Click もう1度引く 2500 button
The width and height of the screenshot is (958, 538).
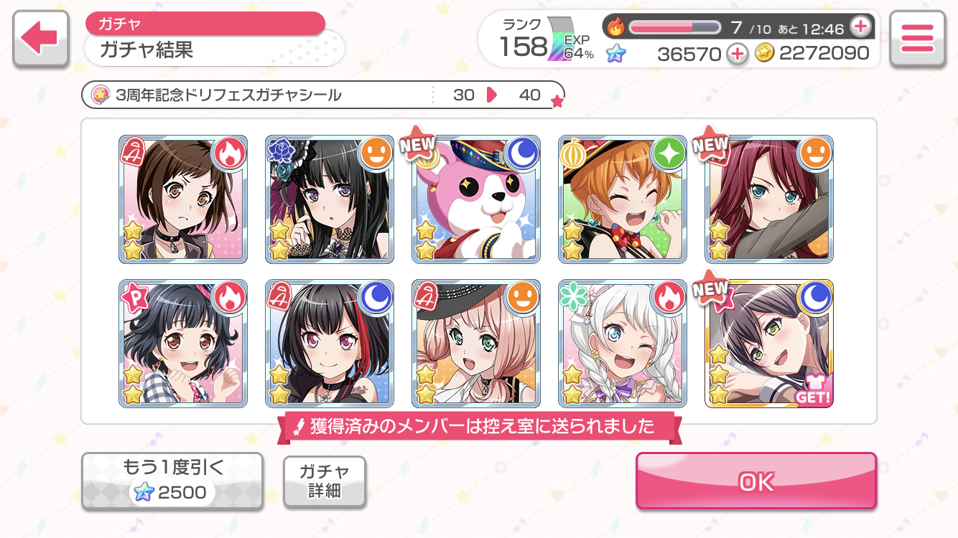(172, 481)
